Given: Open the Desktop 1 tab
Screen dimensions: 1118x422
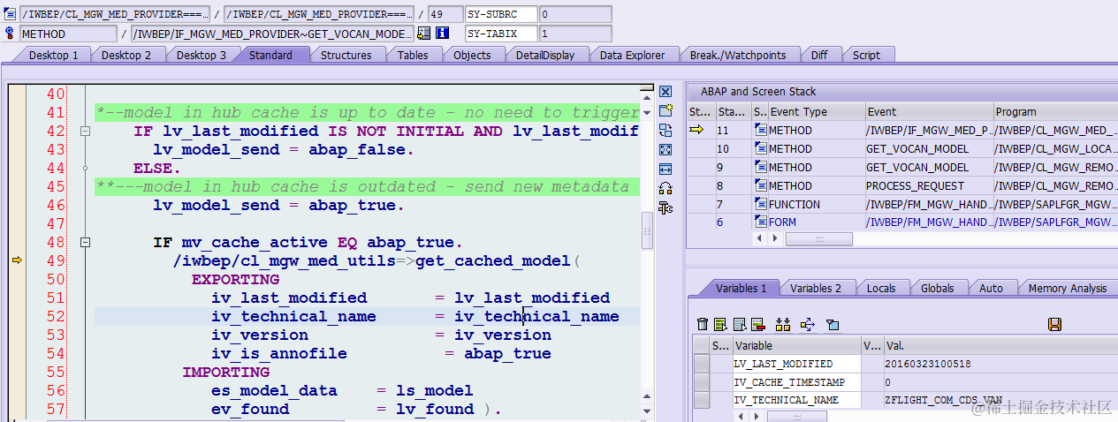Looking at the screenshot, I should coord(54,55).
